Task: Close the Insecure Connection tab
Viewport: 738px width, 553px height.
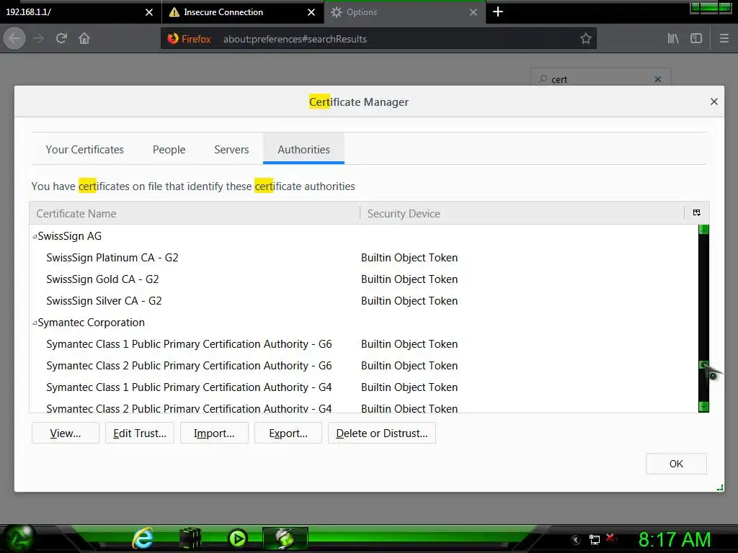Action: tap(311, 12)
